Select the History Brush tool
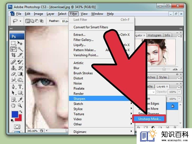192x144 pixels. (x=20, y=68)
